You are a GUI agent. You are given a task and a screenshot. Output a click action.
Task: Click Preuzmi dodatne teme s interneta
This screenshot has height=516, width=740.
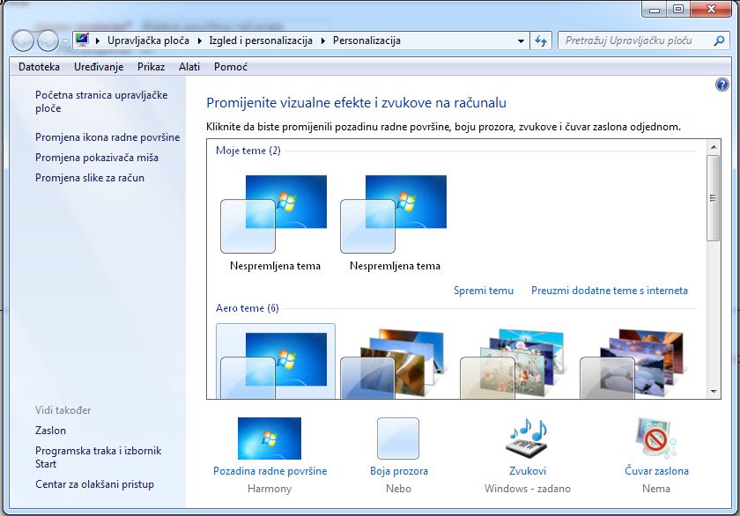point(609,291)
